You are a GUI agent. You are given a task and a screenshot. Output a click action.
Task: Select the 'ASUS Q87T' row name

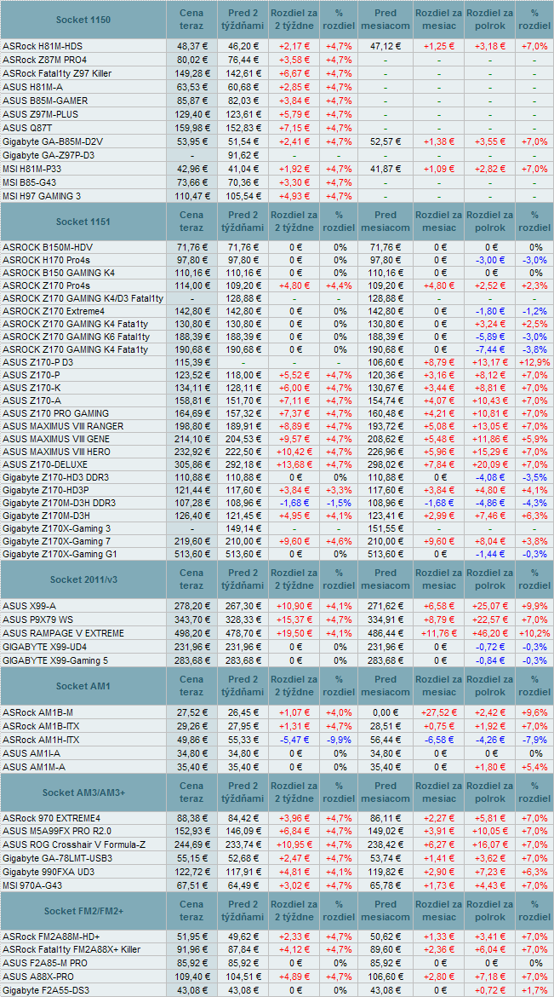tap(26, 128)
